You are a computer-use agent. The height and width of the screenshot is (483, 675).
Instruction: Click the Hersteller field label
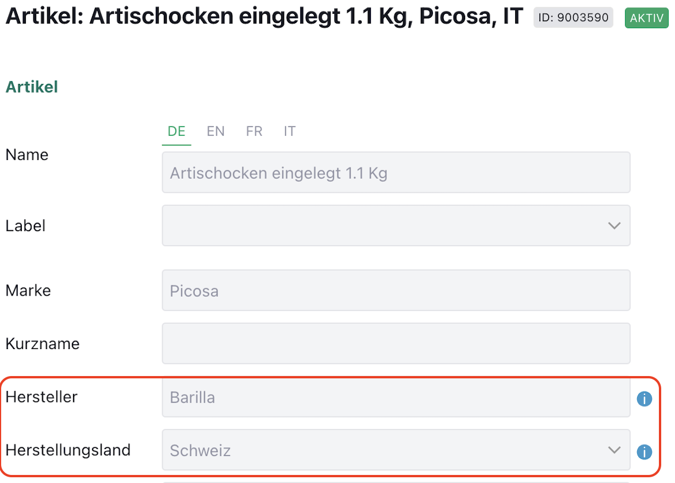[41, 397]
